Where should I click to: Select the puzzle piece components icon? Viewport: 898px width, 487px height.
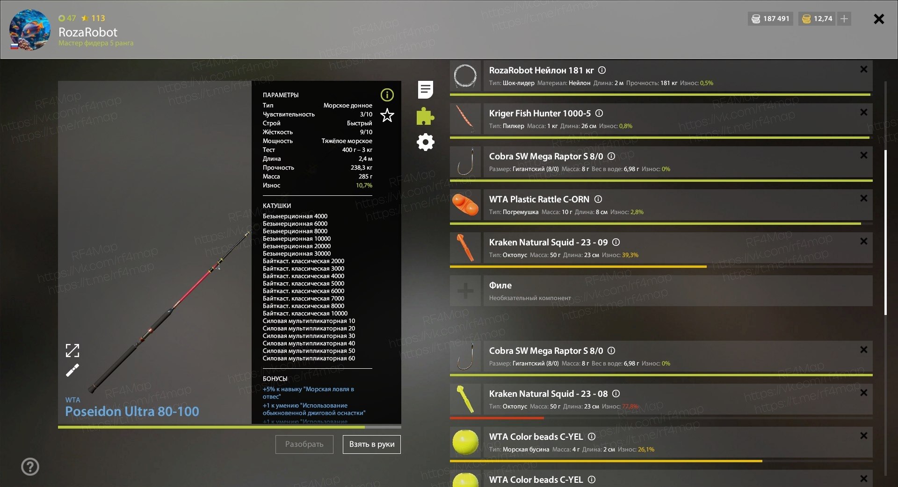[425, 116]
